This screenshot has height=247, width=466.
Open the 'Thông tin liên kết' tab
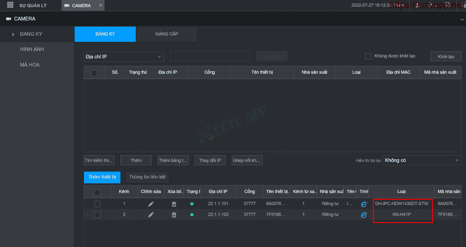point(147,177)
